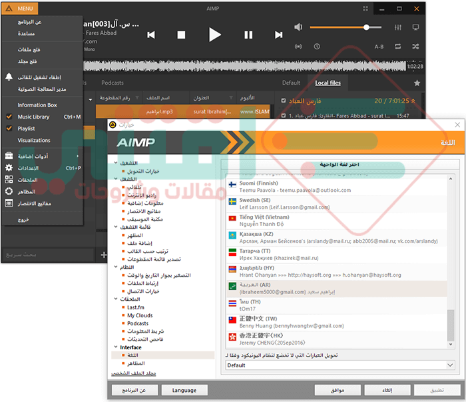
Task: Choose Swedish (SE) language entry
Action: pos(337,203)
